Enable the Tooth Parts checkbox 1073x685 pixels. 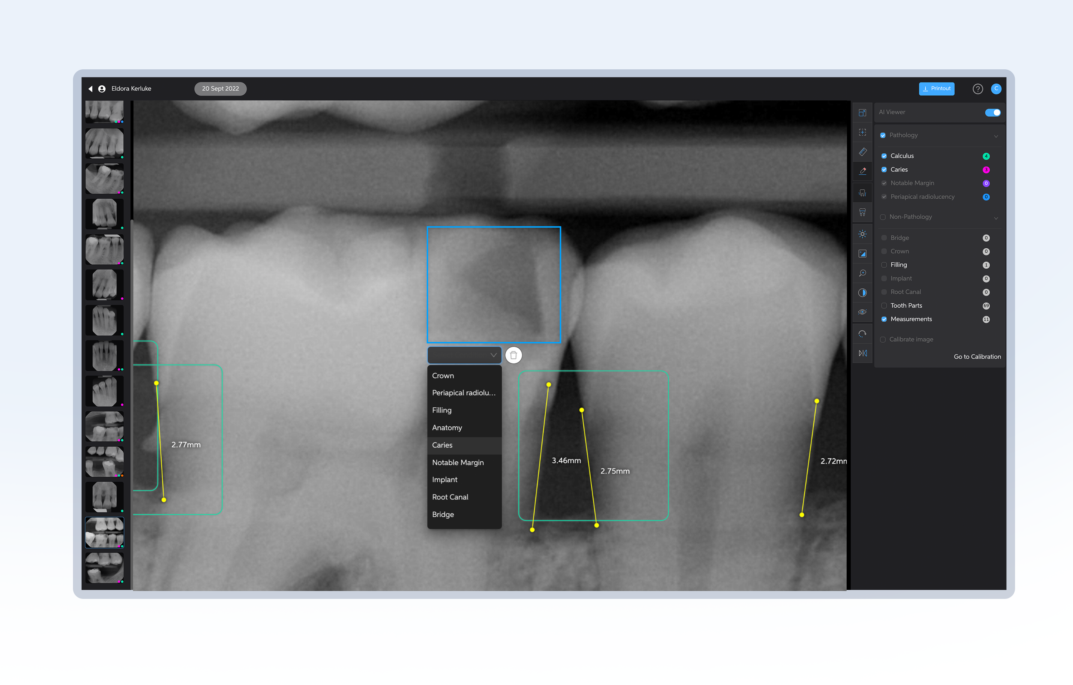[x=884, y=305]
